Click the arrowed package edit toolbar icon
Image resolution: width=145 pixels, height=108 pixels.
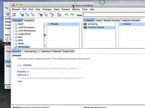click(x=52, y=15)
